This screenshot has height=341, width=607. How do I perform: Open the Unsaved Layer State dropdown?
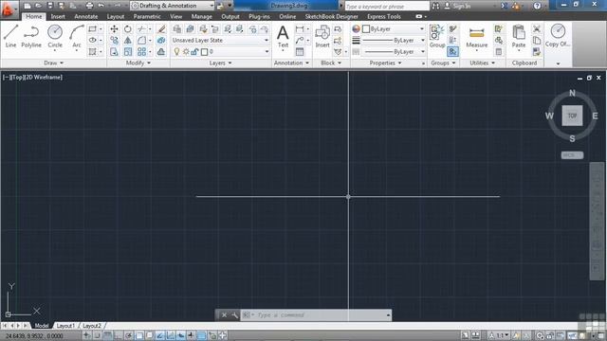[220, 40]
